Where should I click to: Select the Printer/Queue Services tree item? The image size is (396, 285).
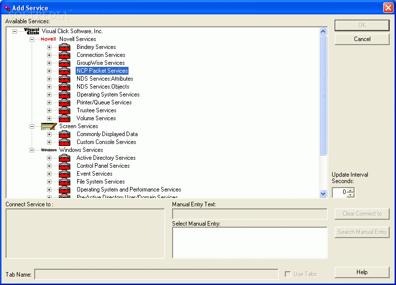point(104,102)
